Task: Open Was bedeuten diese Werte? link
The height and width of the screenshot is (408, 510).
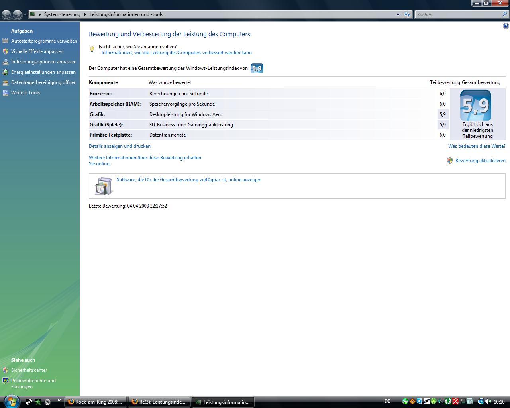Action: pyautogui.click(x=477, y=146)
